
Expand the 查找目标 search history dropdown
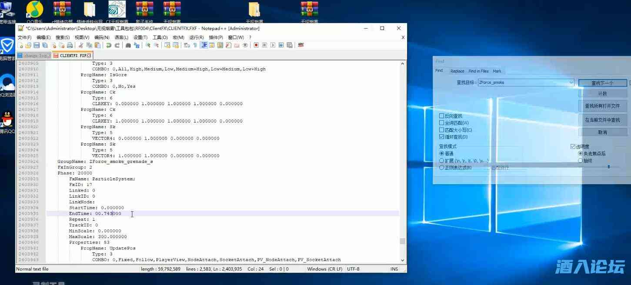(571, 83)
